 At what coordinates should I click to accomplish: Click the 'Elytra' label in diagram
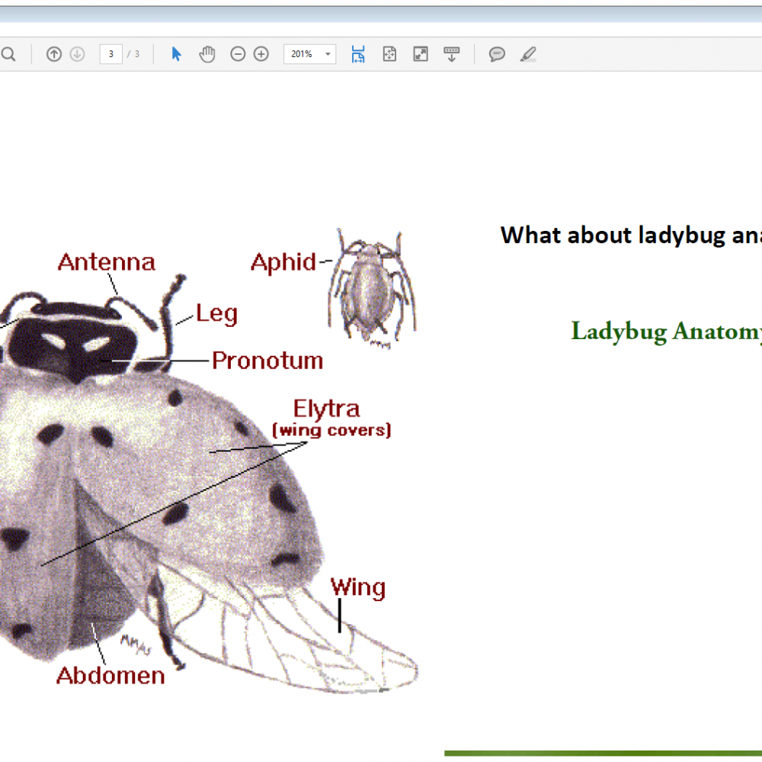coord(326,409)
